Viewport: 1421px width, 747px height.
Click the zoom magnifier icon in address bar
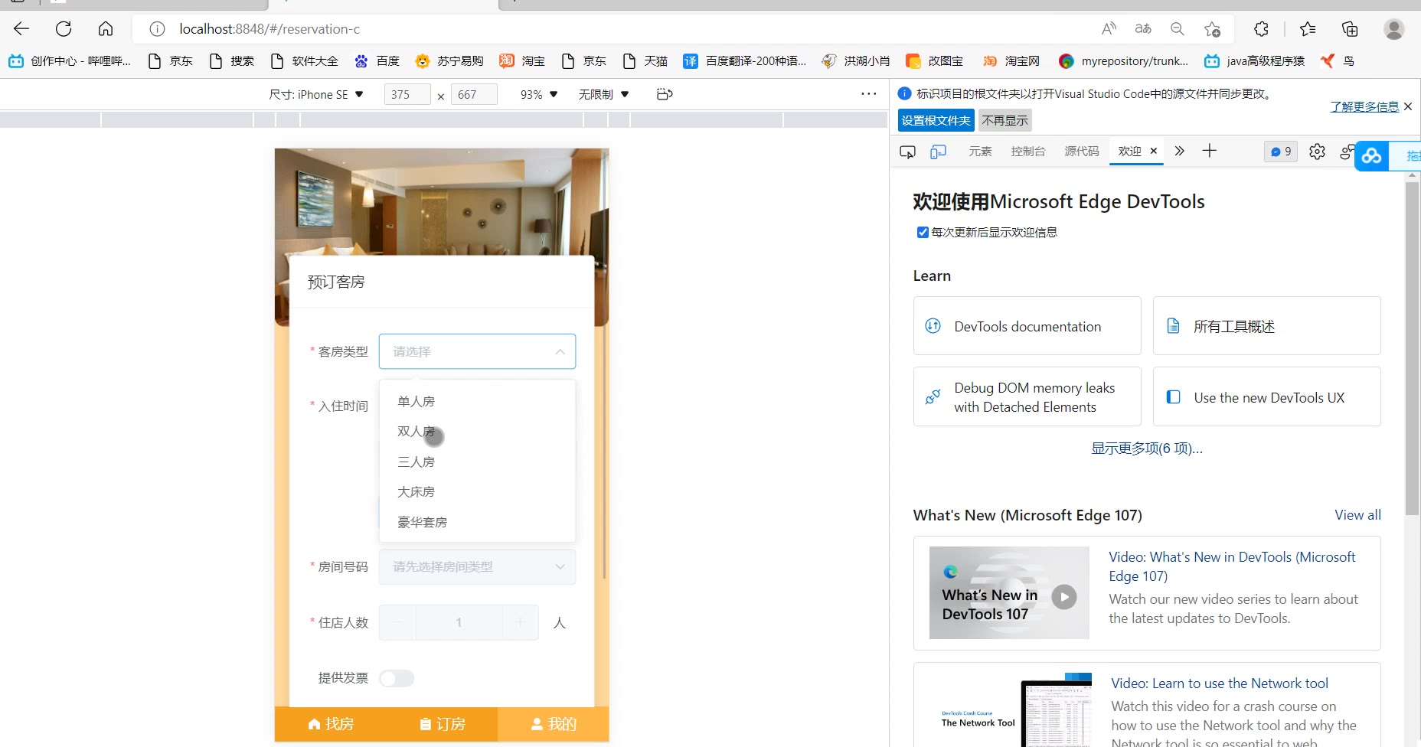tap(1178, 29)
